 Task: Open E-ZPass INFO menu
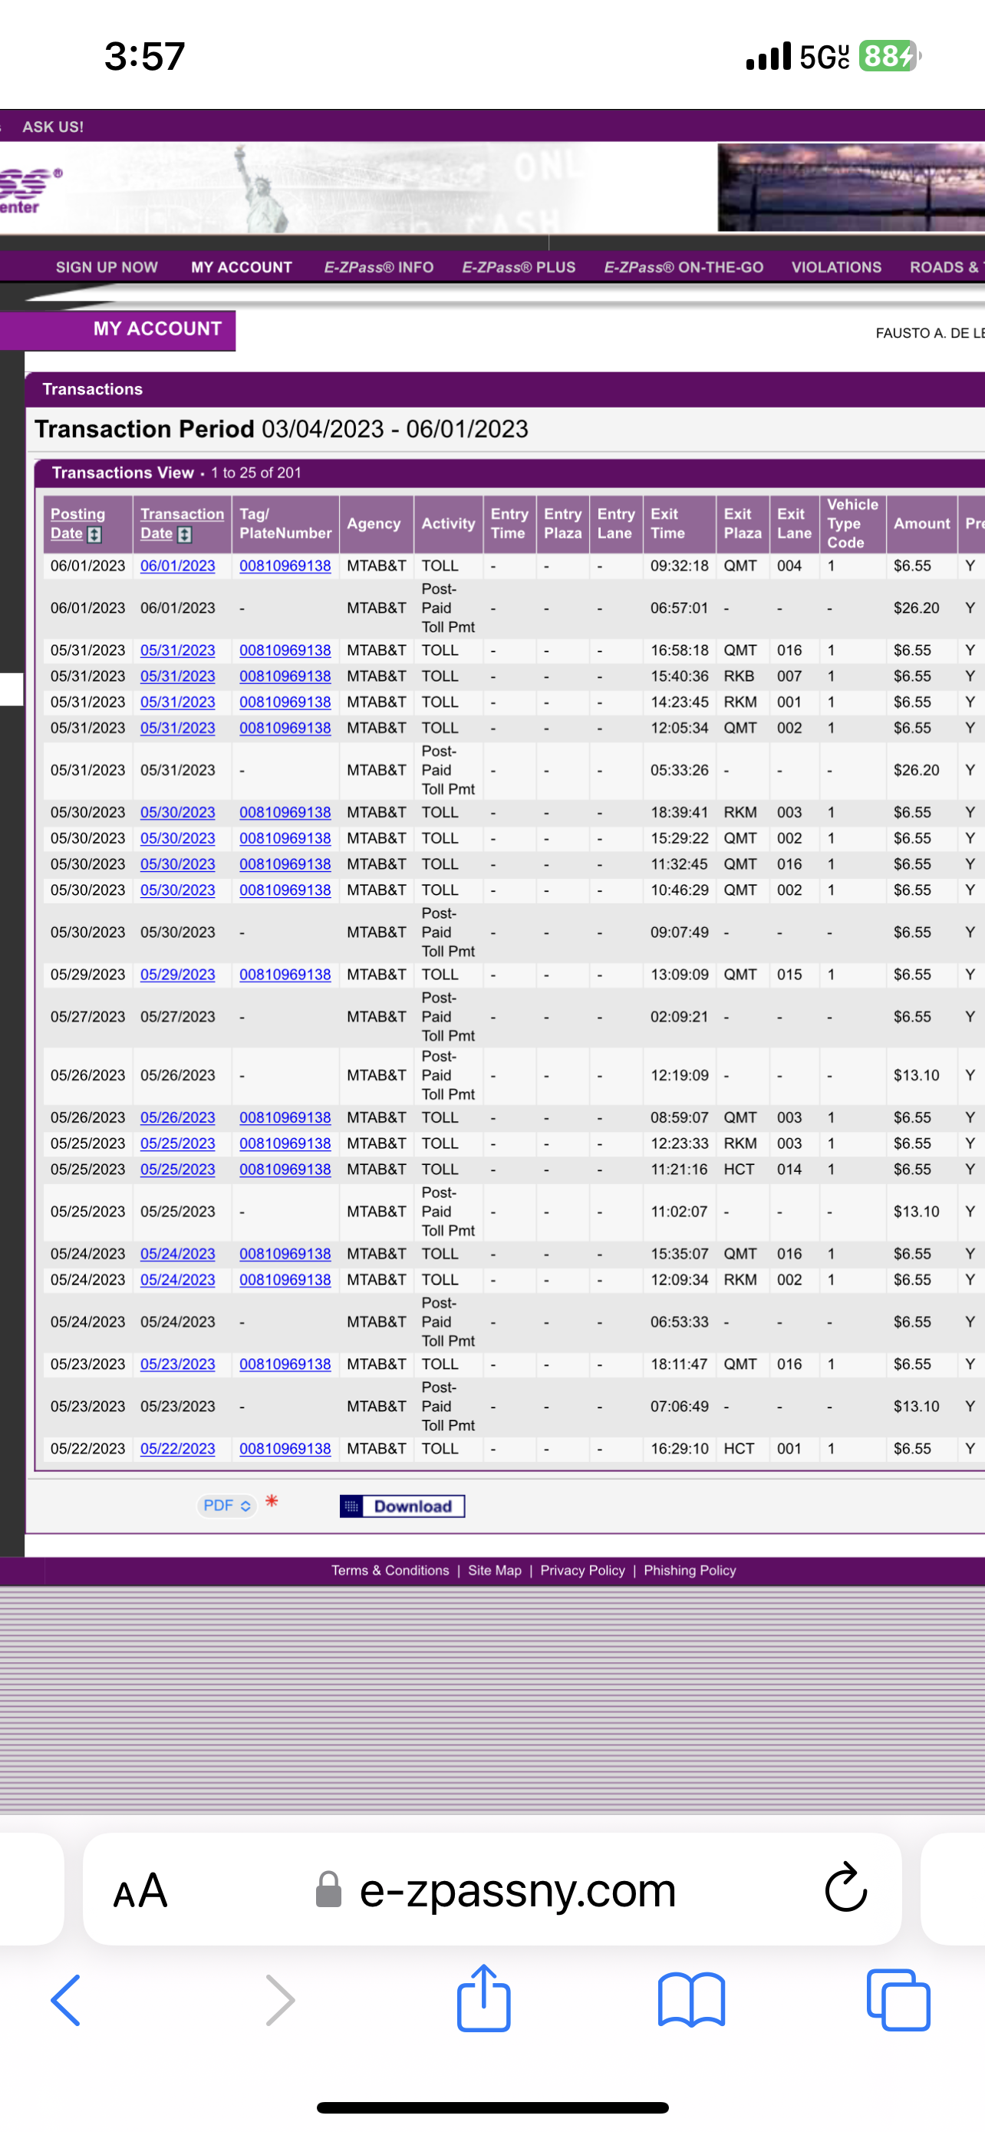point(379,267)
